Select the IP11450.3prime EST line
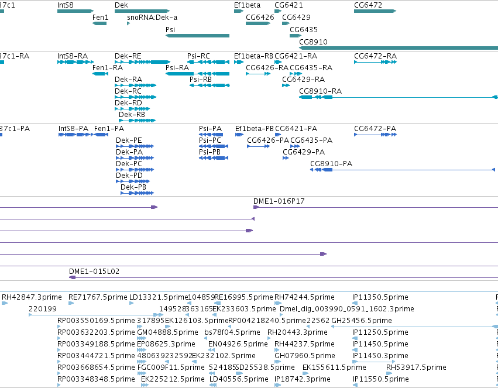This screenshot has height=388, width=498. (x=374, y=362)
